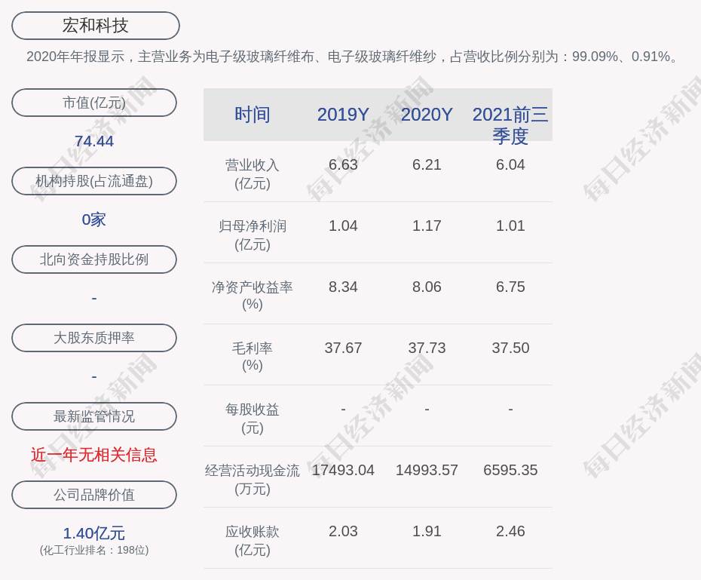
Task: Select the 2020Y column header
Action: coord(427,115)
